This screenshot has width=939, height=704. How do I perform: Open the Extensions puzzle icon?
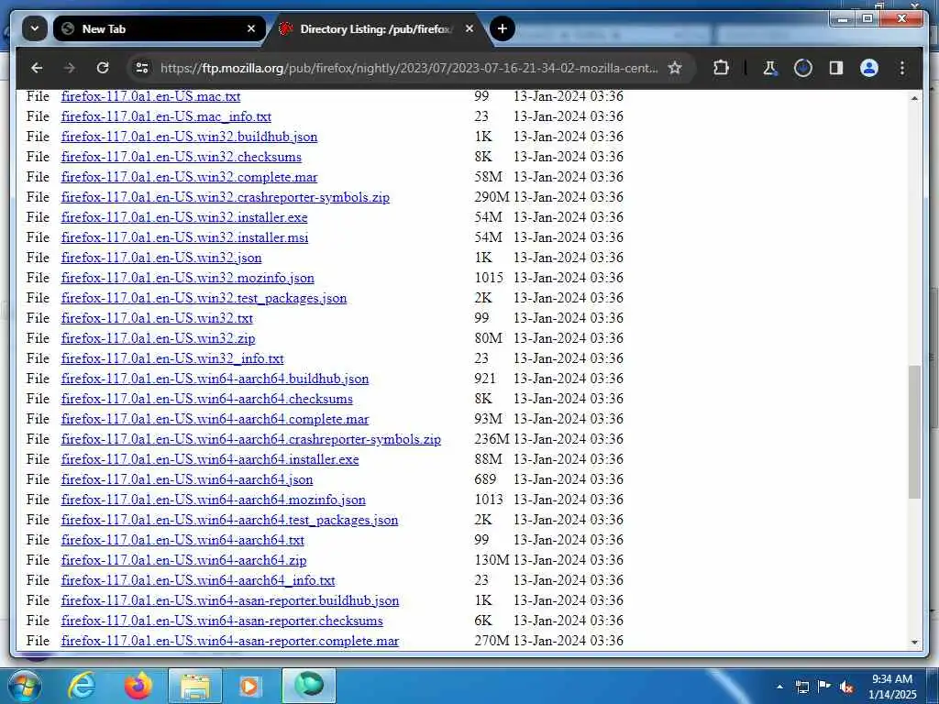721,68
